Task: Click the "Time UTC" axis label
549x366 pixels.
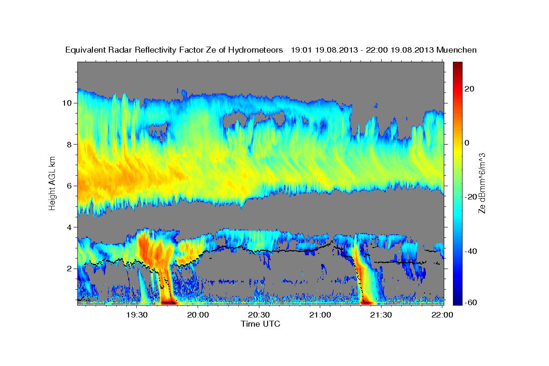Action: tap(260, 324)
